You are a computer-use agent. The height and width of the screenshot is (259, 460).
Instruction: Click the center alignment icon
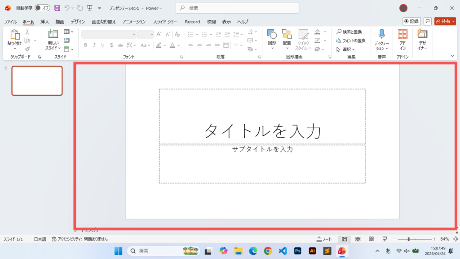[x=199, y=44]
